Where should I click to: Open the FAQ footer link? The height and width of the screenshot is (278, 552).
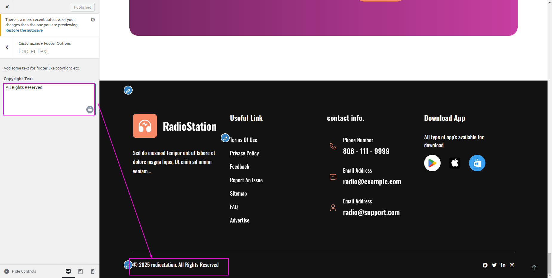pyautogui.click(x=234, y=207)
